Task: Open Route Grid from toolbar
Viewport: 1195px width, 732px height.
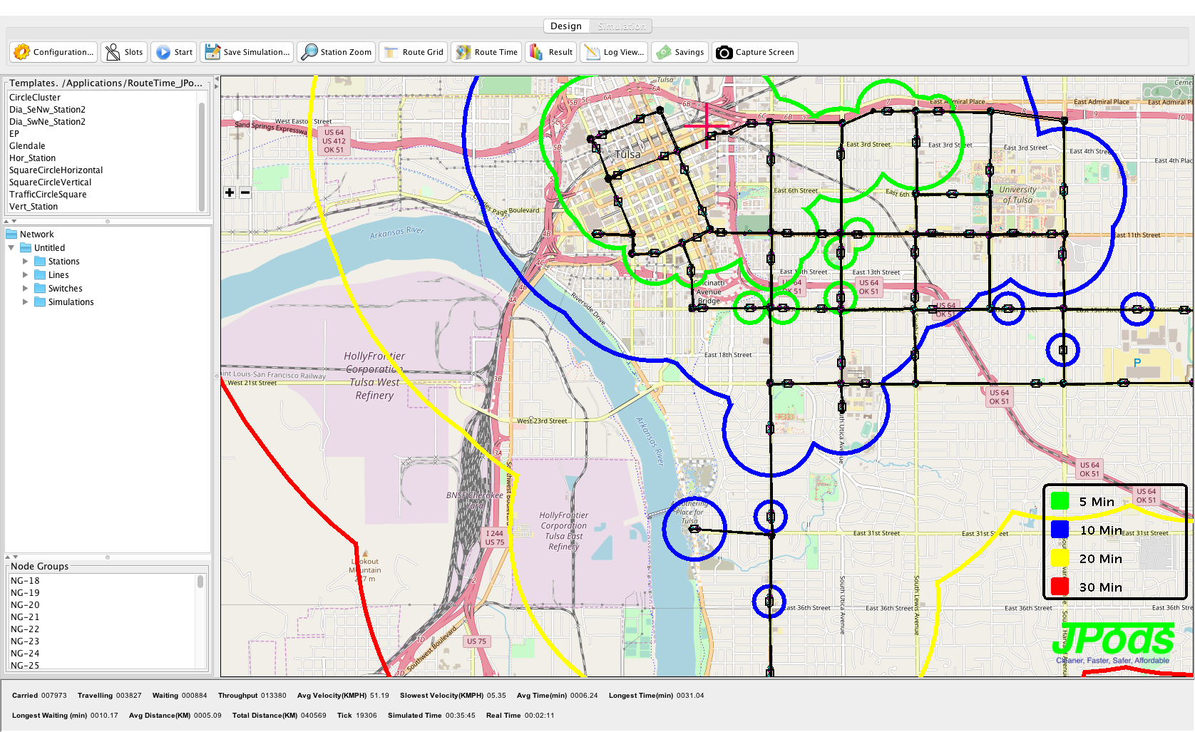Action: tap(391, 52)
